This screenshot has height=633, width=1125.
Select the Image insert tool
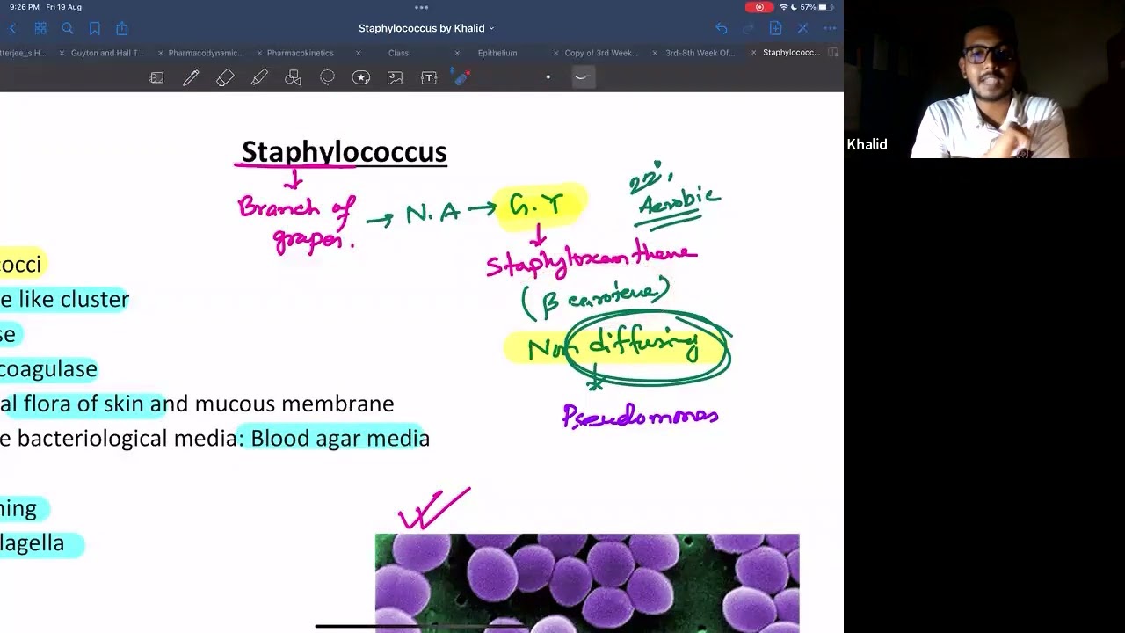click(x=395, y=77)
